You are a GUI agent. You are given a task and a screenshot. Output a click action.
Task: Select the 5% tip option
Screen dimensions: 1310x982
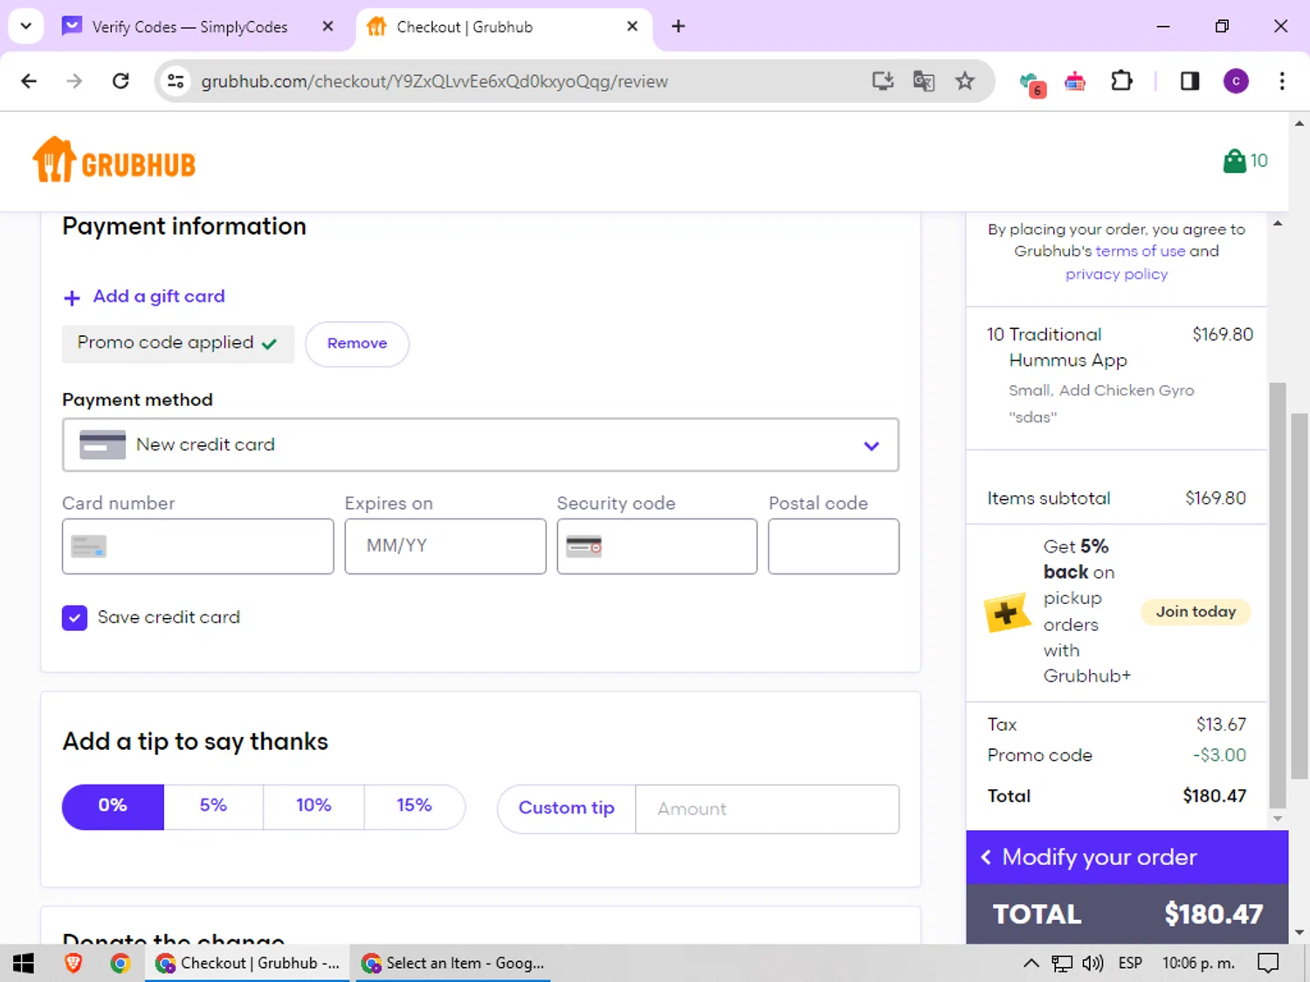(213, 807)
